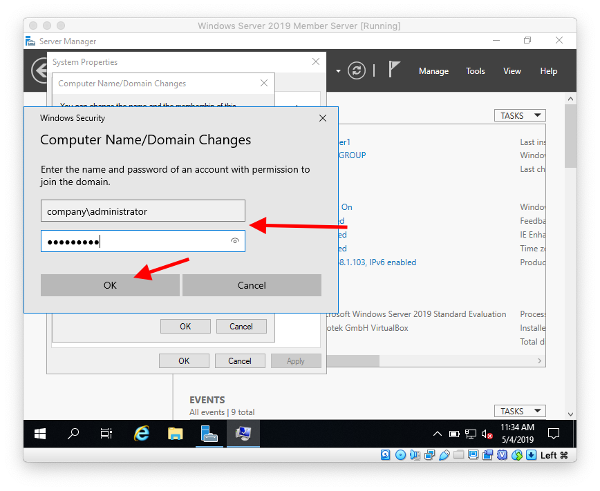Open Windows Search from the taskbar
Image resolution: width=600 pixels, height=491 pixels.
(73, 434)
